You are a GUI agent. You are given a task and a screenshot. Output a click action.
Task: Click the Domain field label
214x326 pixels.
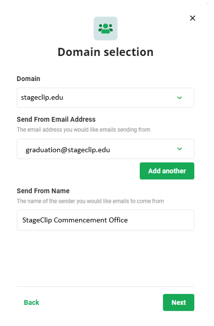(x=29, y=79)
